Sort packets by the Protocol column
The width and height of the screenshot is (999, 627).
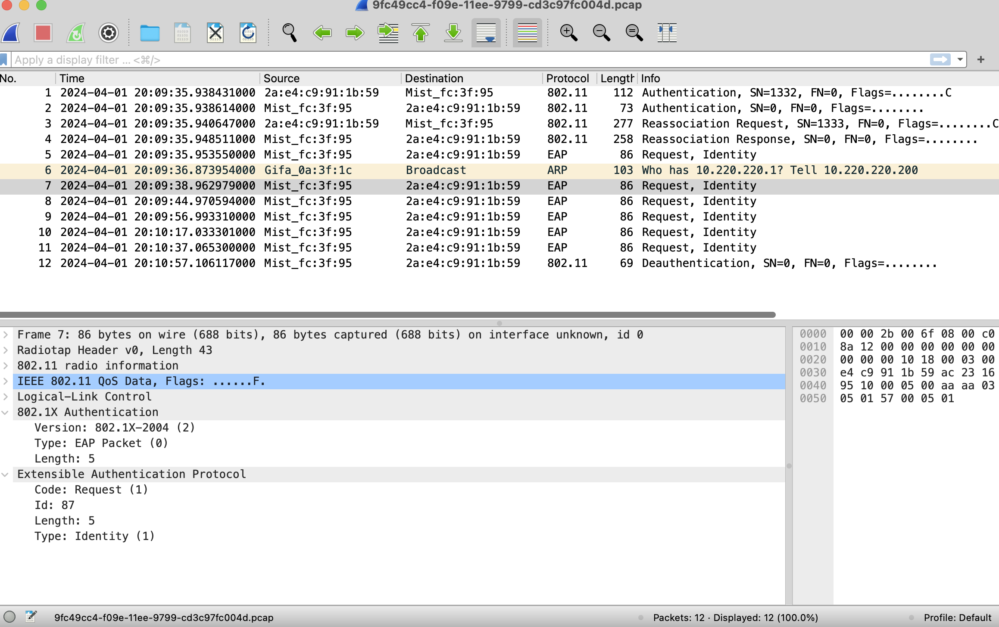[x=567, y=78]
